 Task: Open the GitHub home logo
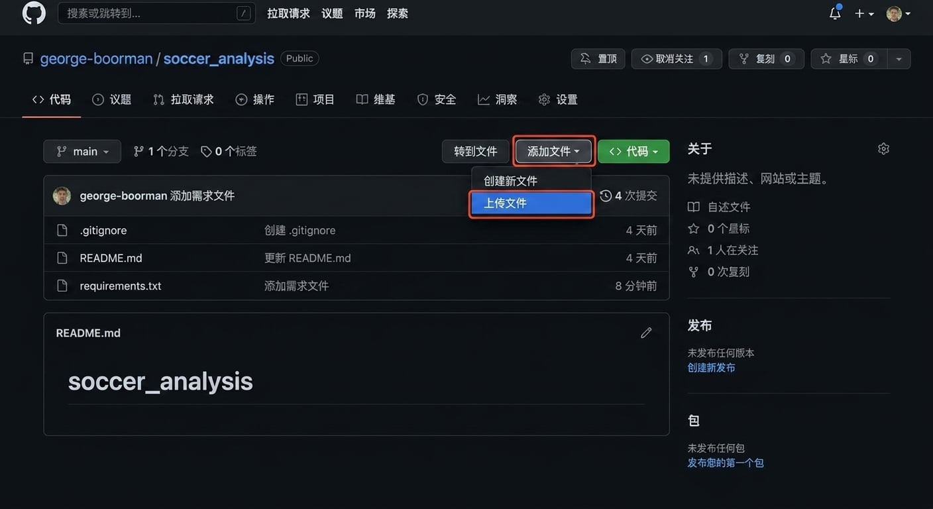[x=34, y=13]
